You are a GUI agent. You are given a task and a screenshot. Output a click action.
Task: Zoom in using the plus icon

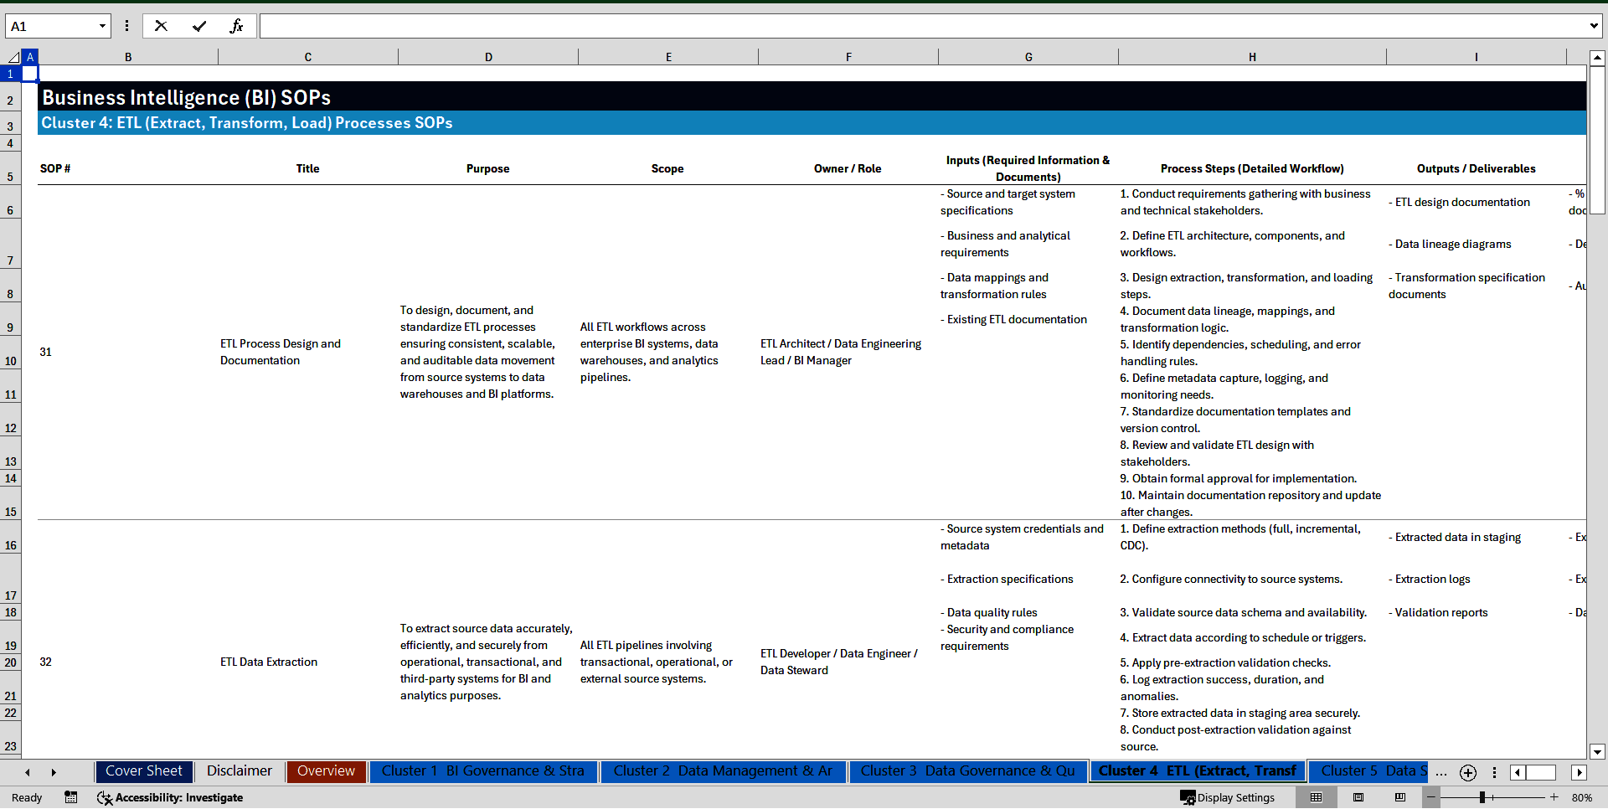(1554, 797)
